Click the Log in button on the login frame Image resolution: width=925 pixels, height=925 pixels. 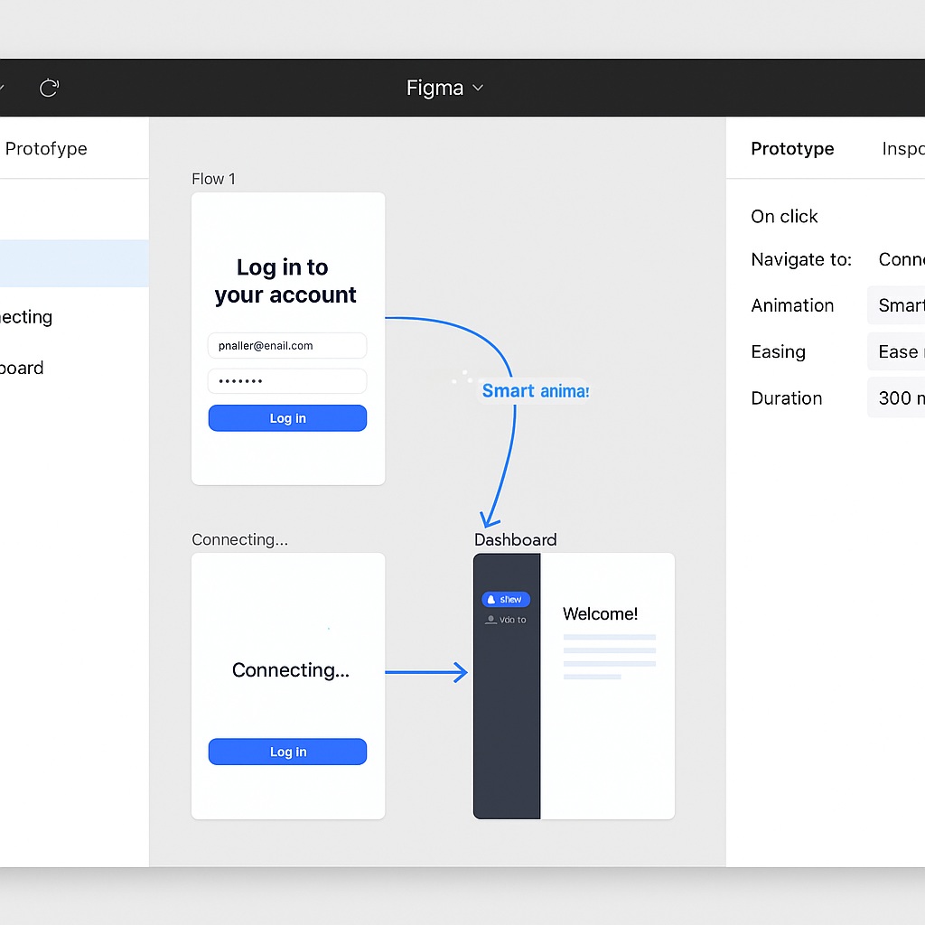pyautogui.click(x=287, y=417)
